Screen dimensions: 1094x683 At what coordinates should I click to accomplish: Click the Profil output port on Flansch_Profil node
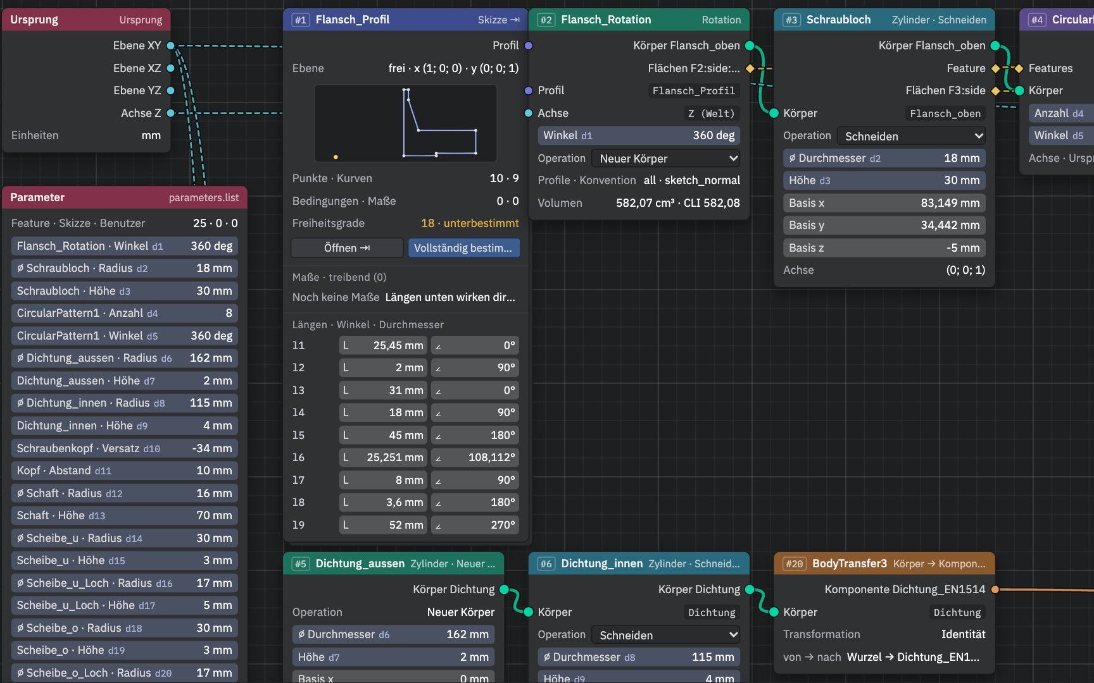click(x=529, y=46)
